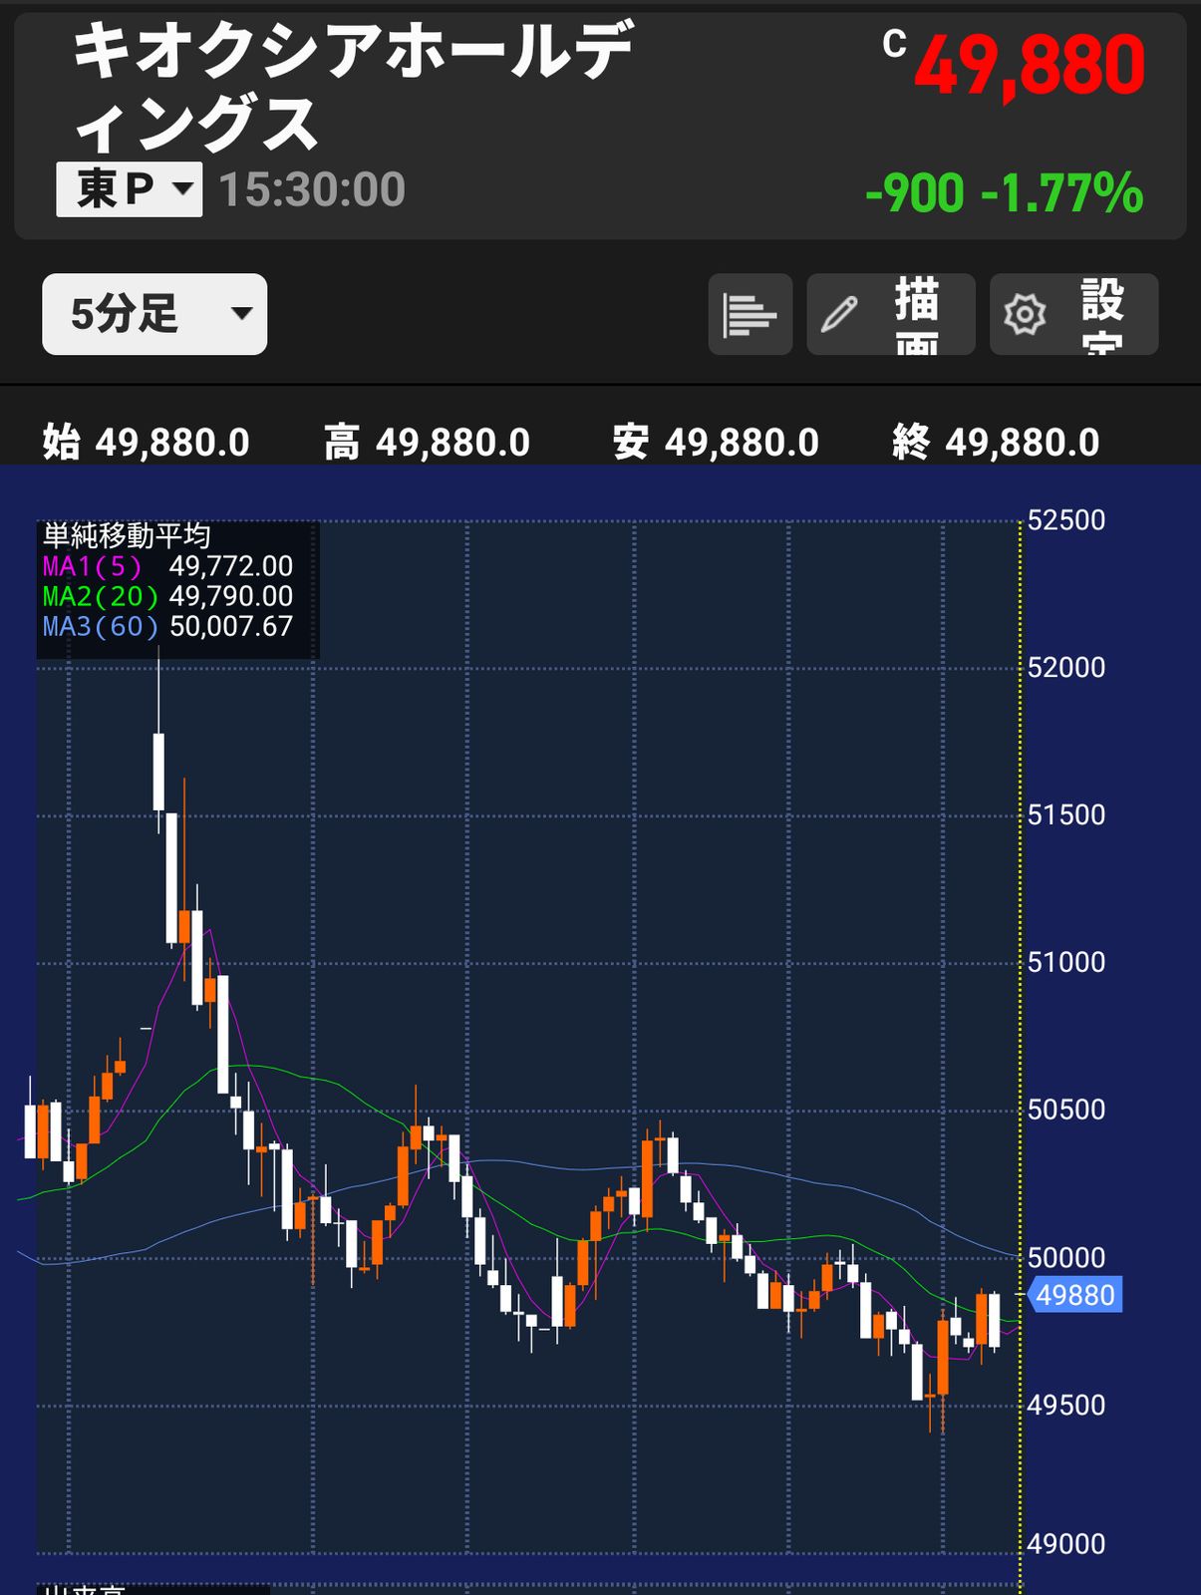The image size is (1201, 1595).
Task: Click the pencil icon in the 描画 button
Action: 839,315
